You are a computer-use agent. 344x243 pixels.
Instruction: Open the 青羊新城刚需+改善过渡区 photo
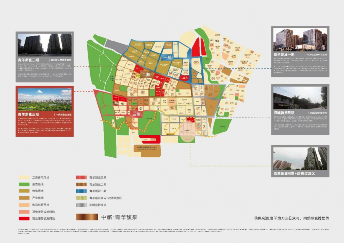click(300, 158)
